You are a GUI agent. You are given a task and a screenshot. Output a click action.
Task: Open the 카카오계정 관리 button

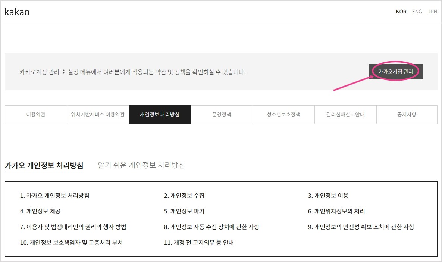click(x=395, y=72)
